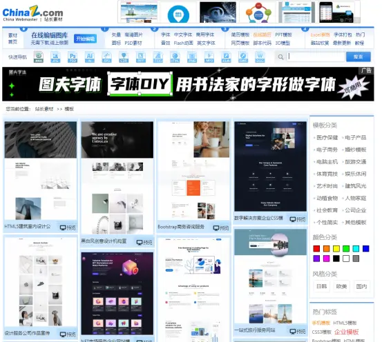Pick the green color swatch
The height and width of the screenshot is (342, 382).
point(346,248)
